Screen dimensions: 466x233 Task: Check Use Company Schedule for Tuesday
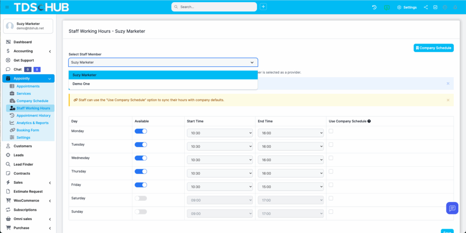pyautogui.click(x=331, y=144)
